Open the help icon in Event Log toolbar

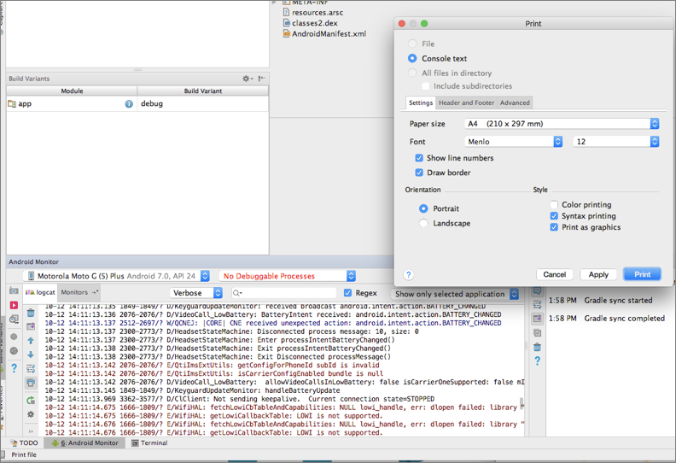click(537, 361)
